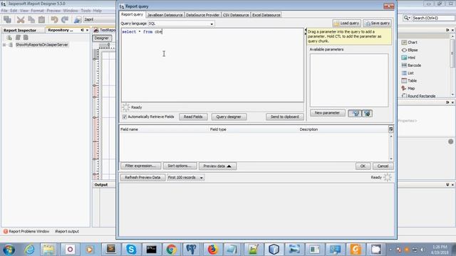Click the Windows Start button
Screen dimensions: 456x256
click(x=9, y=250)
